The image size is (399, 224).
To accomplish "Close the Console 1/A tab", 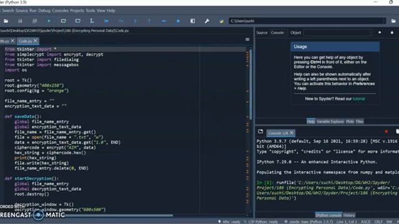I will (x=292, y=133).
